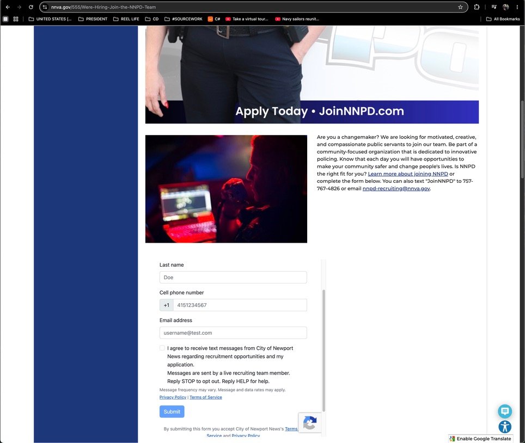Expand the CD bookmark folder
This screenshot has width=525, height=443.
pos(152,19)
